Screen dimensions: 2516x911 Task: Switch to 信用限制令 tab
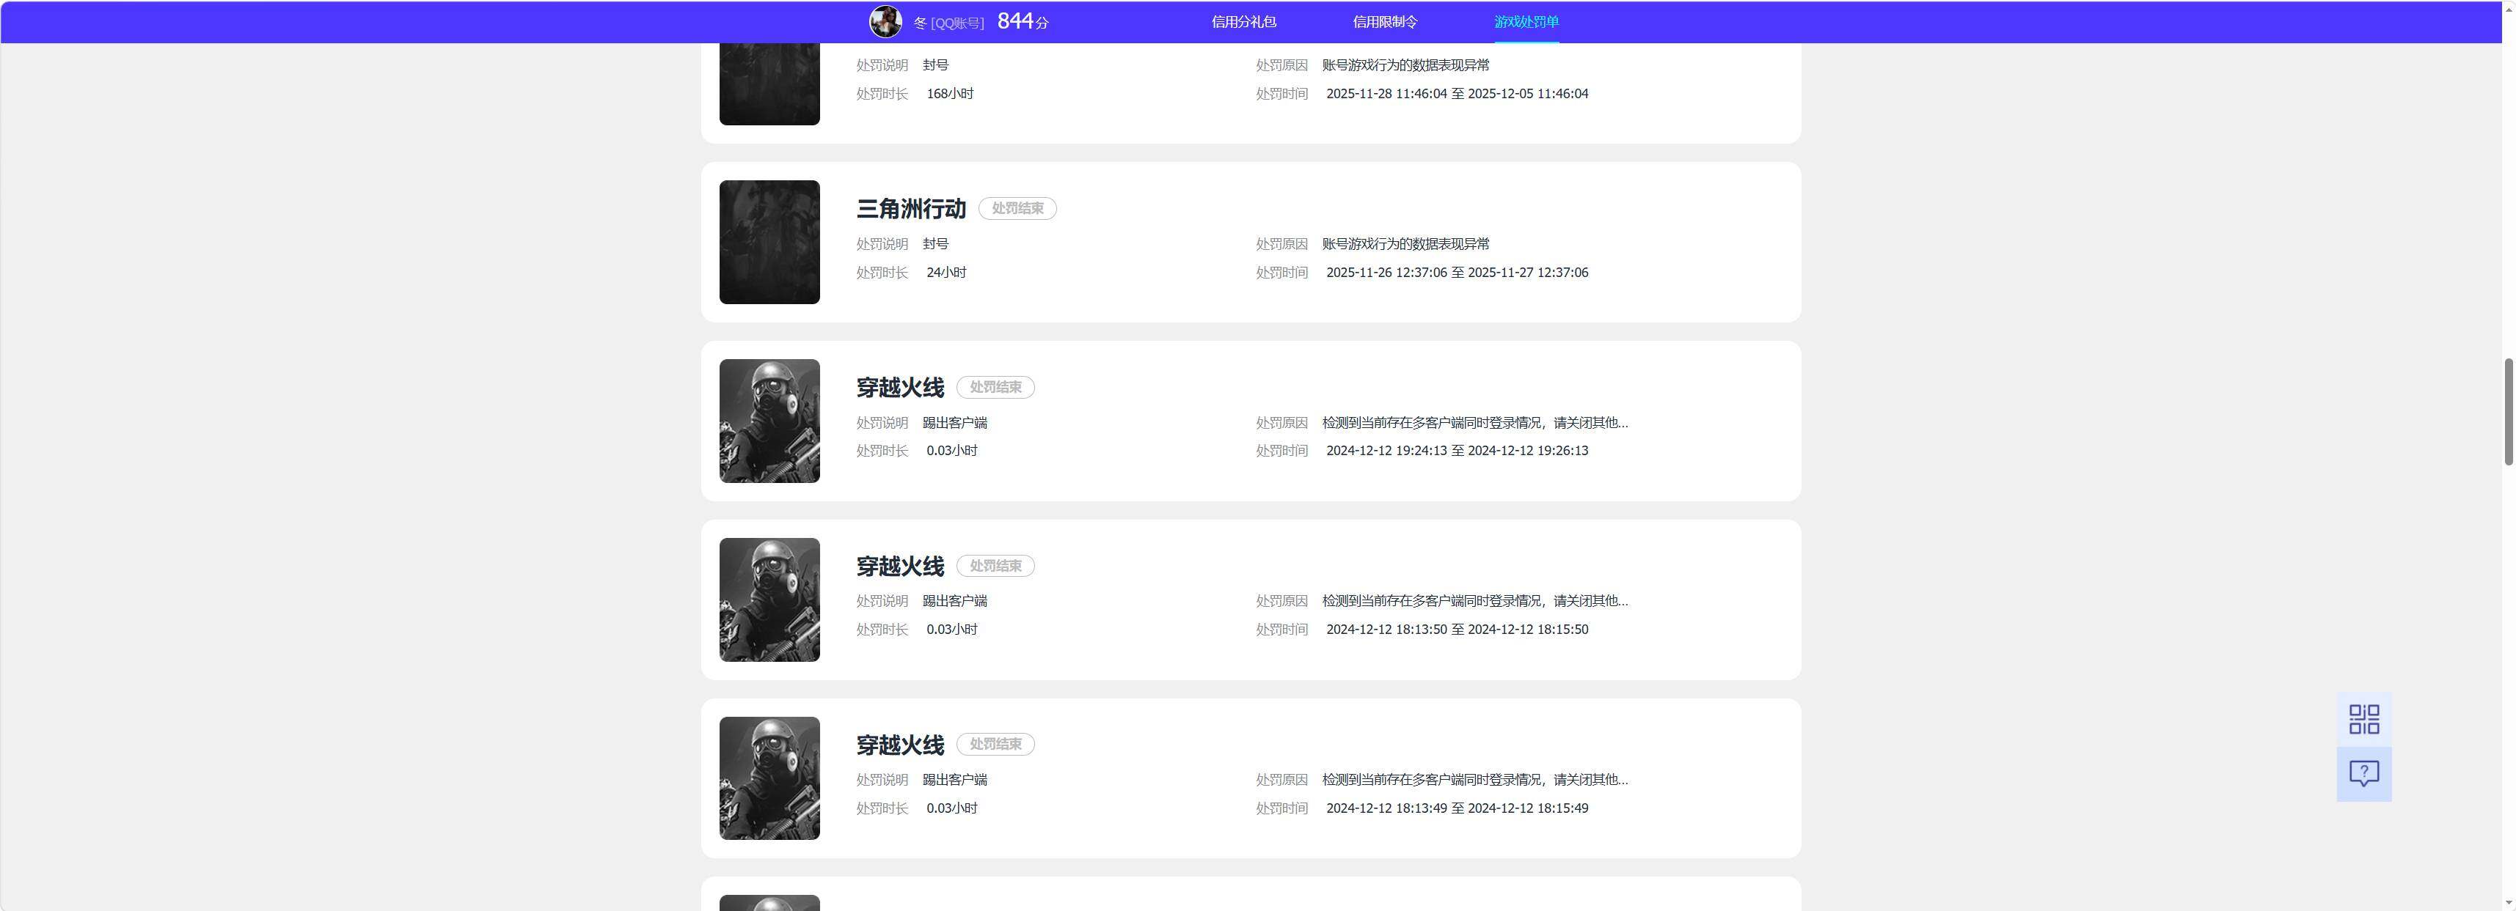[x=1385, y=21]
